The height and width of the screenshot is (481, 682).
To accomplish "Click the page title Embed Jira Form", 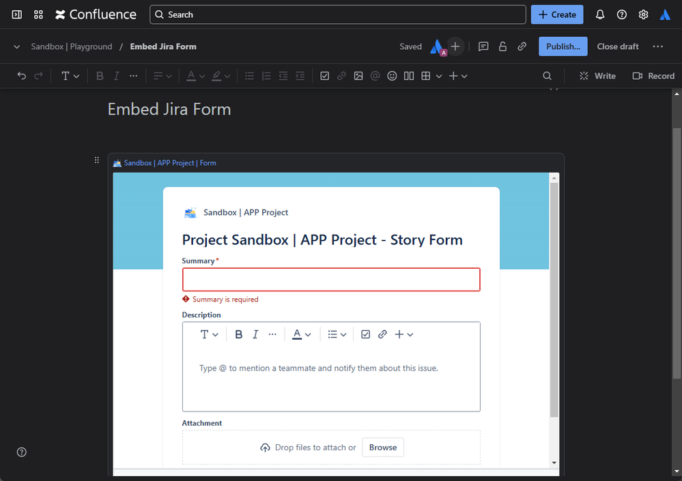I will coord(169,109).
